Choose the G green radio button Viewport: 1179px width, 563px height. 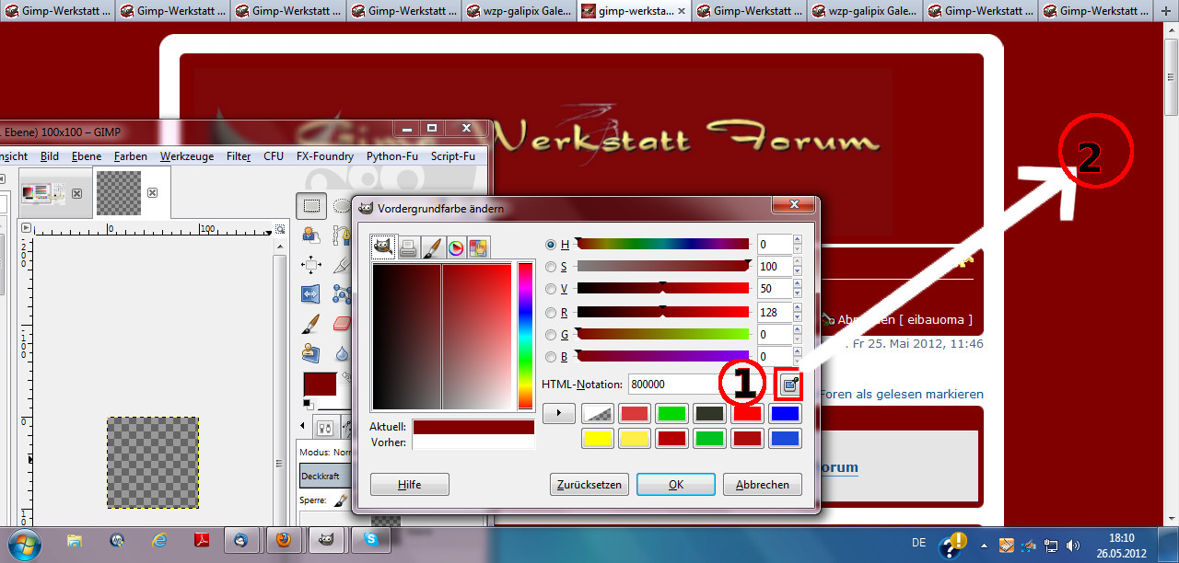point(552,335)
